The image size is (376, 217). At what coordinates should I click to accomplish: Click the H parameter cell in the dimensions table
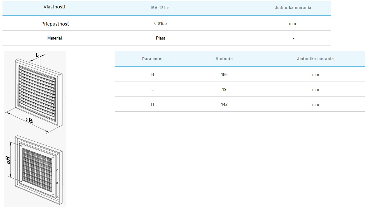[x=152, y=105]
